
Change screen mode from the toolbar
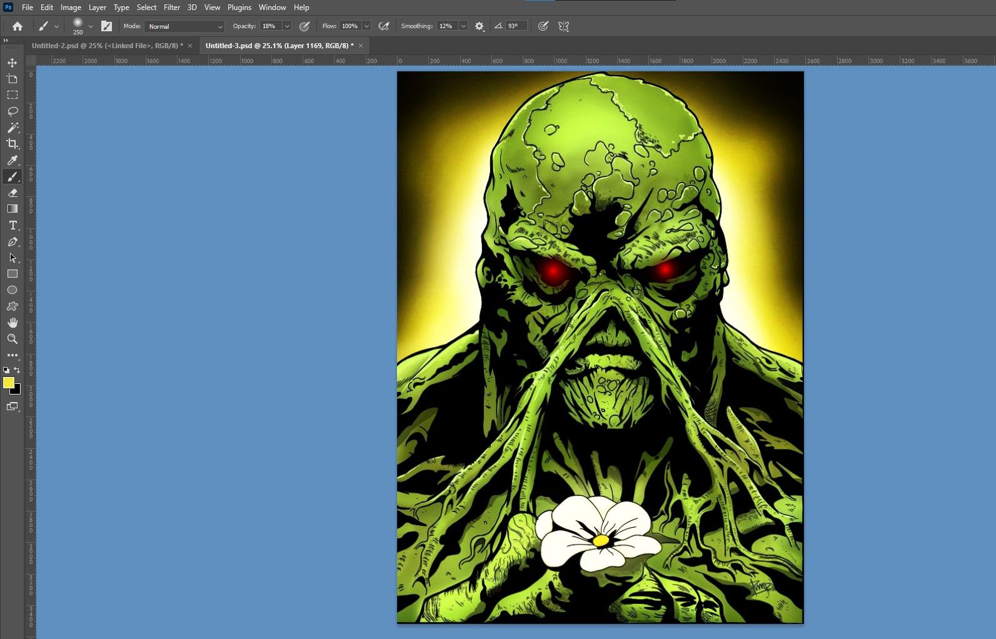tap(12, 406)
